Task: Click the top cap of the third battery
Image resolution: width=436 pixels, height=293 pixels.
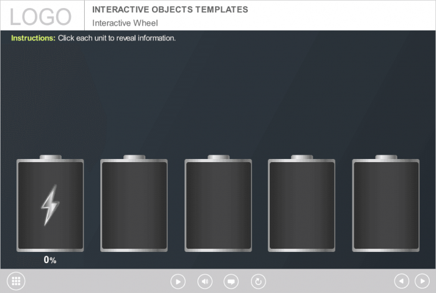Action: [x=218, y=157]
